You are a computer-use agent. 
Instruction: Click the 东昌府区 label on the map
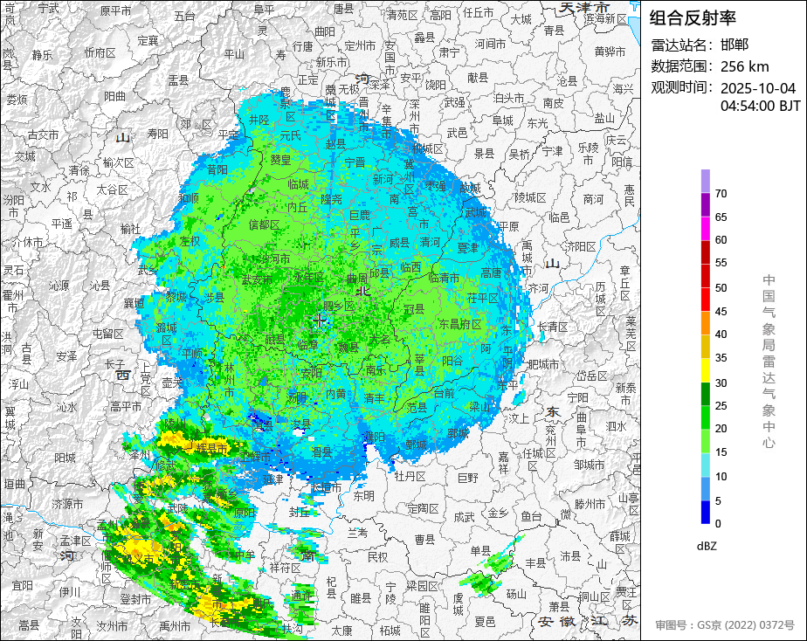tap(459, 323)
